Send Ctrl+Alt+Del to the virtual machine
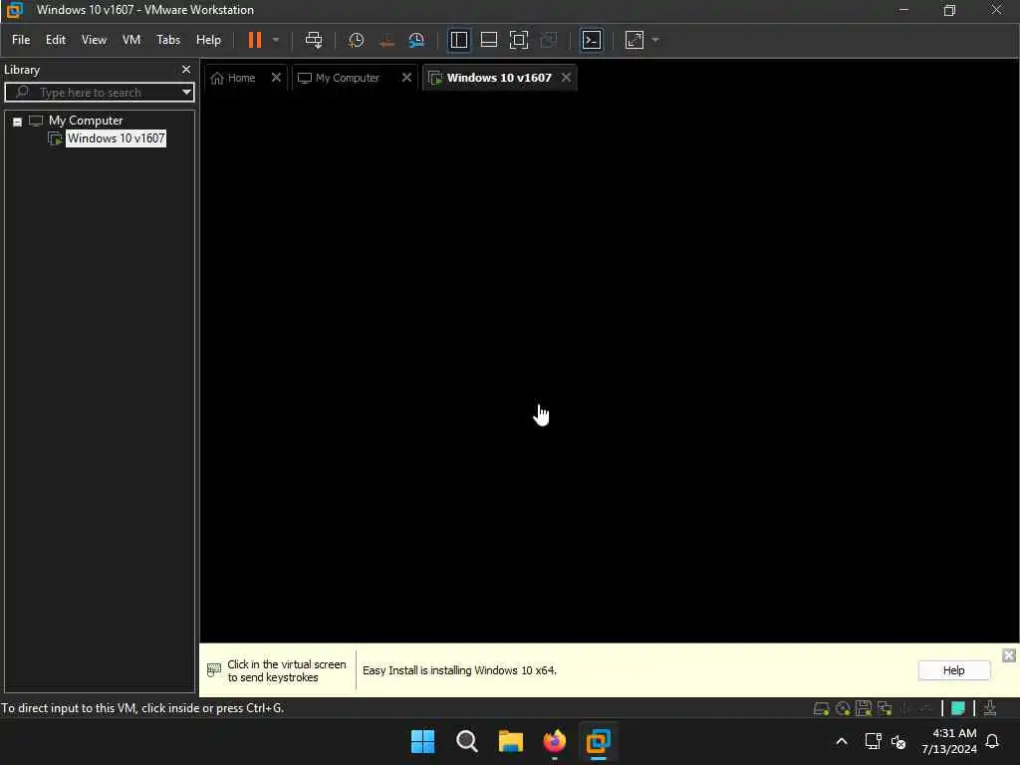Screen dimensions: 1020x765 pyautogui.click(x=314, y=40)
